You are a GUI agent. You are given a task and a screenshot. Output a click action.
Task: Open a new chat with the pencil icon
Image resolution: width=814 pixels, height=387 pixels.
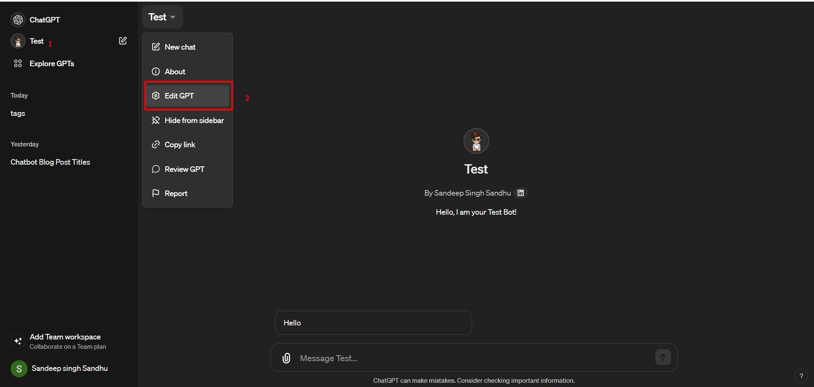point(122,40)
